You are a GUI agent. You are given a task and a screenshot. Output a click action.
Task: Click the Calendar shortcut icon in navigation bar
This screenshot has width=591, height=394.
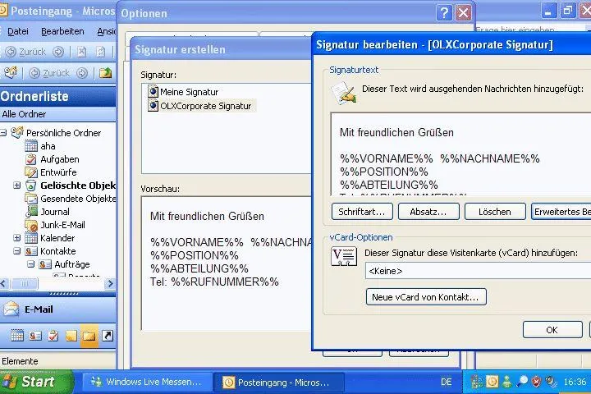[17, 336]
